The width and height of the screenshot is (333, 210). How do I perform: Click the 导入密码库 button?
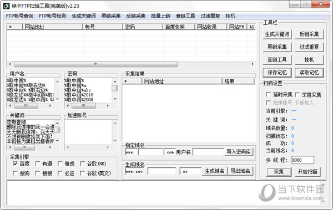[239, 152]
